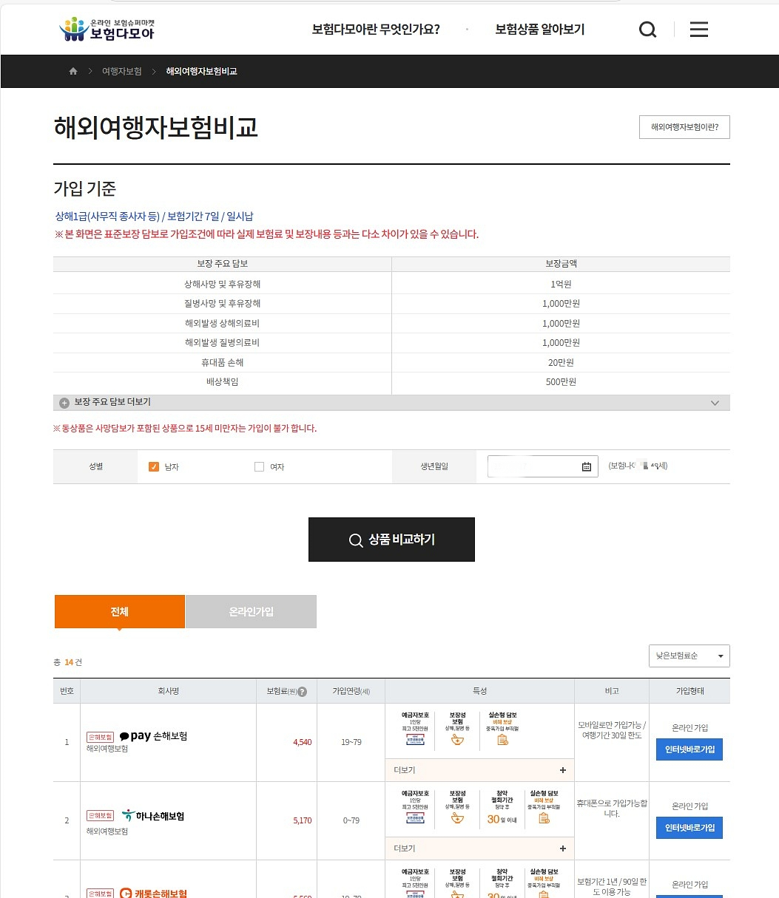Click the 상품 비교하기 button
Image resolution: width=779 pixels, height=898 pixels.
click(391, 540)
